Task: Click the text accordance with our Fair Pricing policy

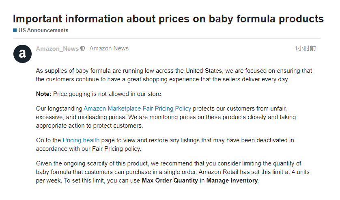Action: point(88,149)
